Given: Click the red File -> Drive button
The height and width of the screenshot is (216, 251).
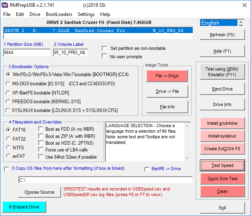Looking at the screenshot, I should coord(167,76).
